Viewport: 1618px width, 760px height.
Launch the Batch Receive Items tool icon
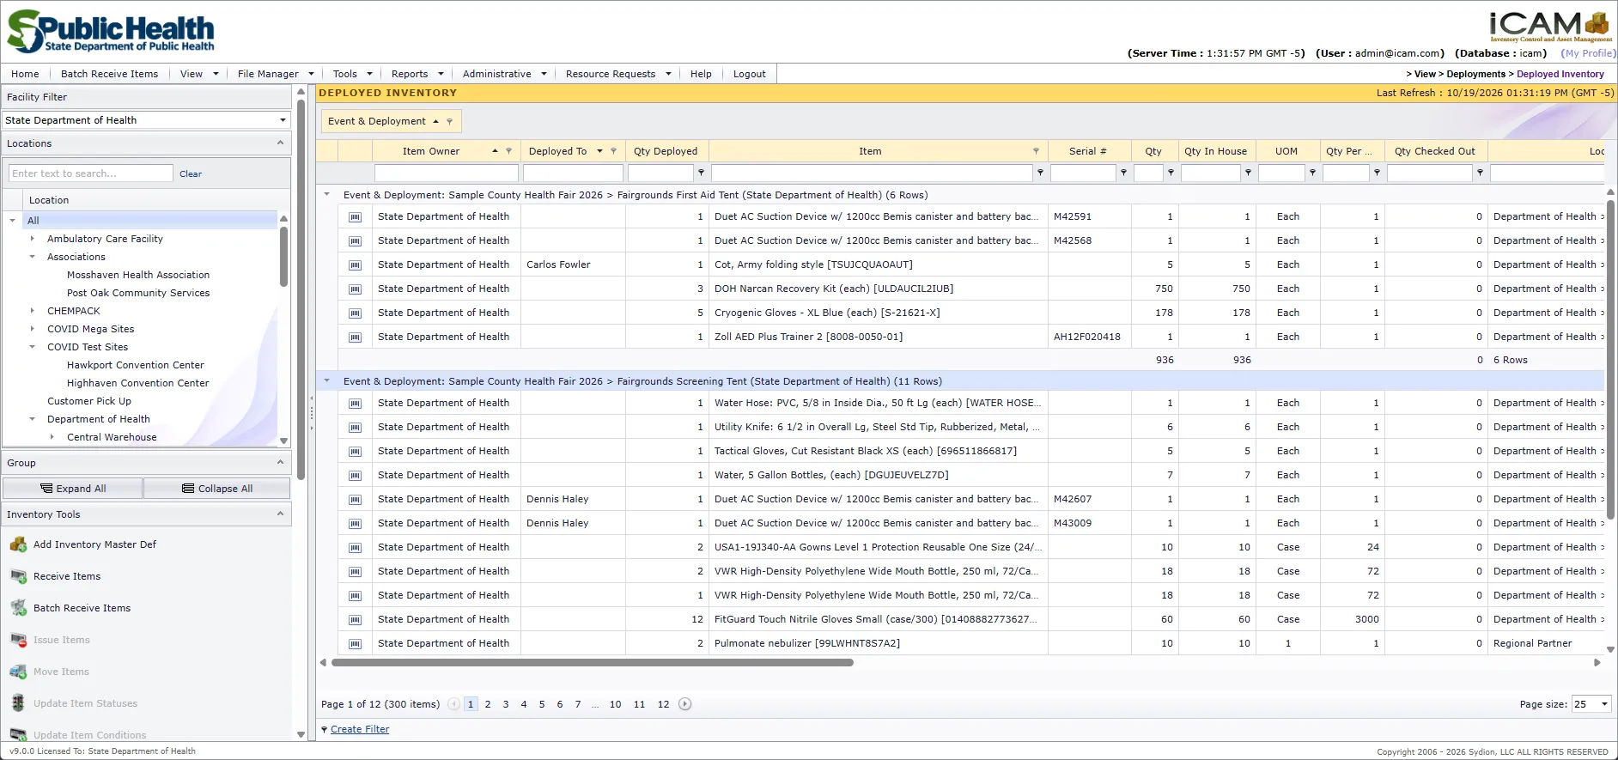tap(18, 608)
